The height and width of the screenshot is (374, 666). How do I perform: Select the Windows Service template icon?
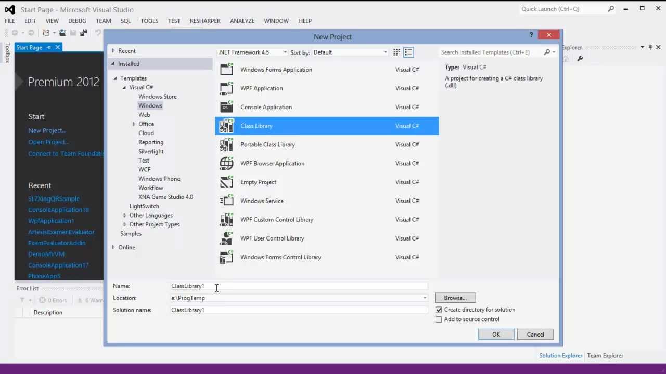coord(227,201)
